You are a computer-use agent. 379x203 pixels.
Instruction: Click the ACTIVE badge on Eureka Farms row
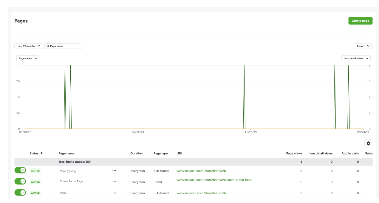click(x=35, y=182)
